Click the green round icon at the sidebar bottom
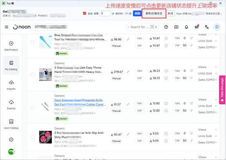 pyautogui.click(x=11, y=152)
